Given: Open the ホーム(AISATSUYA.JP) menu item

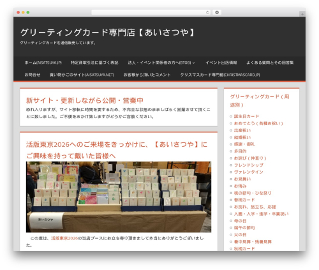Looking at the screenshot, I should click(x=43, y=63).
